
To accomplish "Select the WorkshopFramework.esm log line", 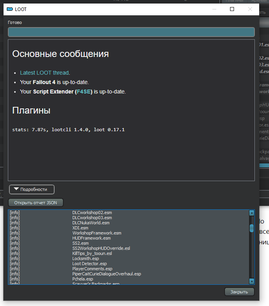I will (x=129, y=233).
